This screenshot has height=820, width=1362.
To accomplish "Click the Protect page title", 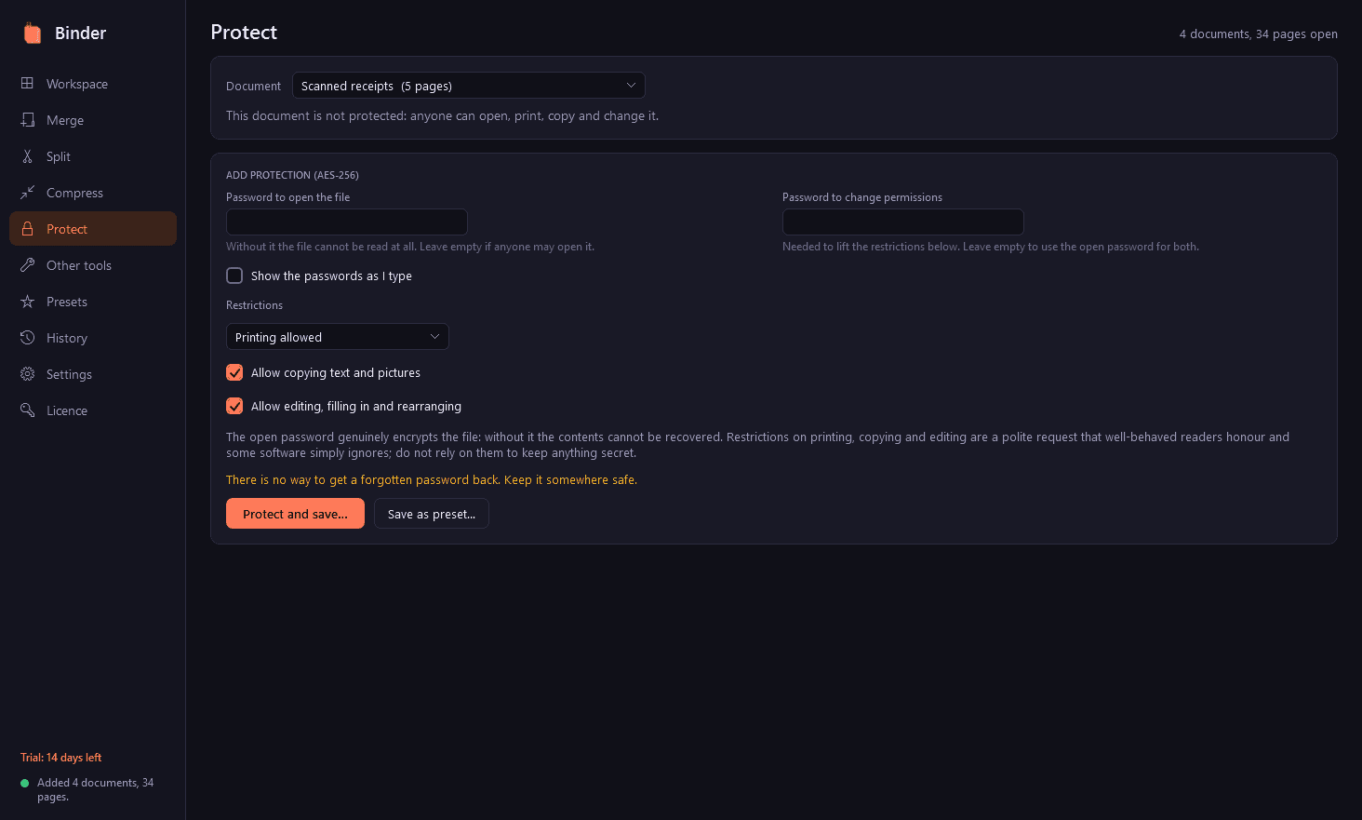I will [244, 33].
